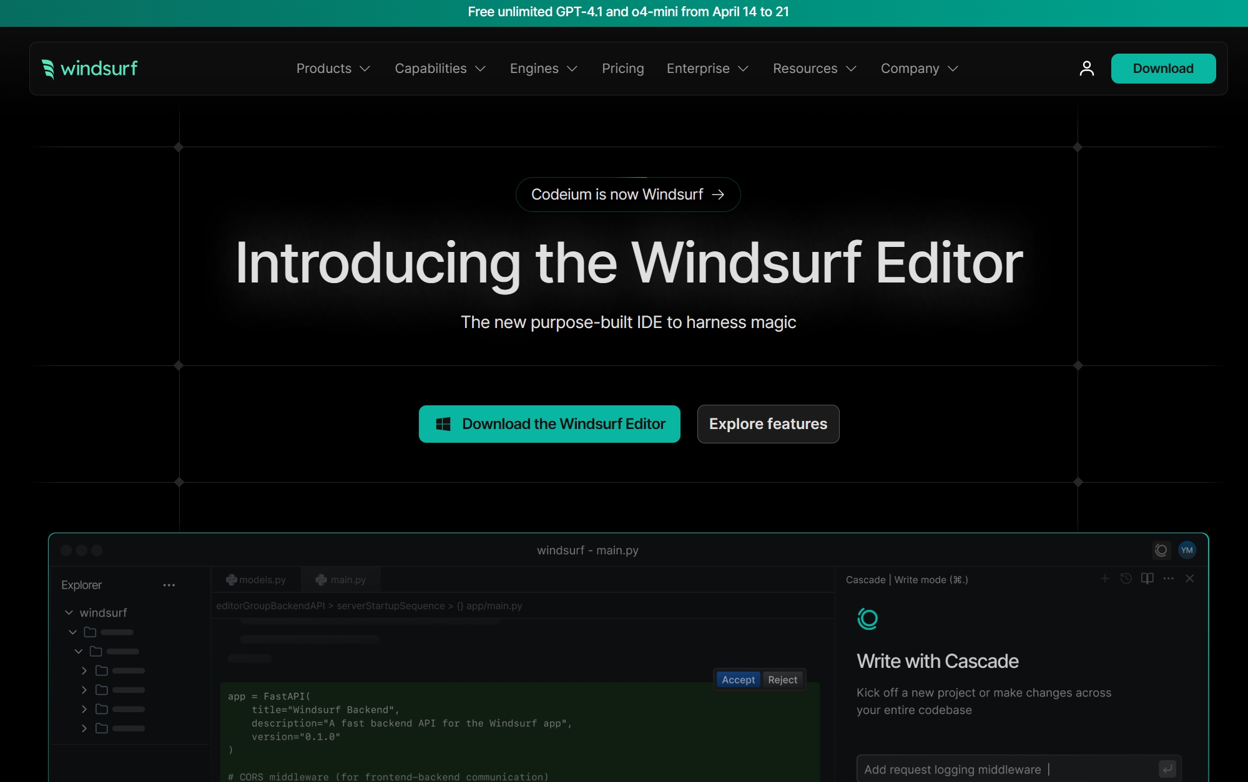
Task: Close the Cascade panel with X icon
Action: pos(1189,579)
